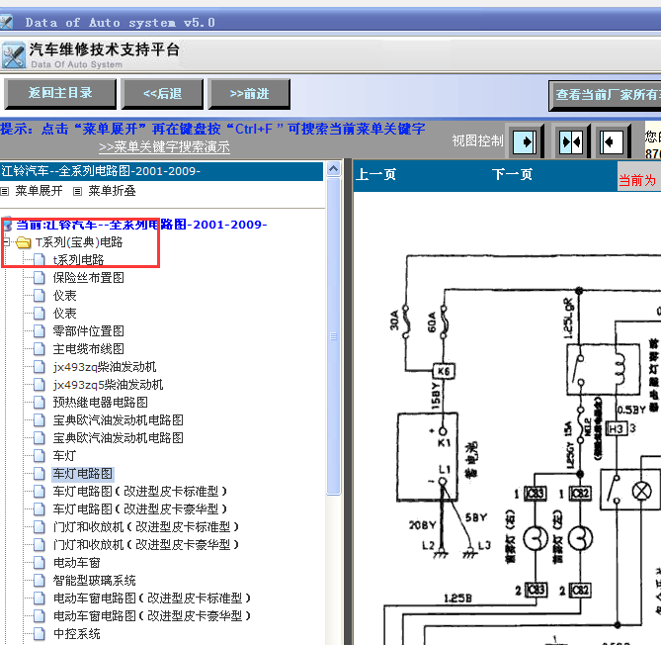Image resolution: width=661 pixels, height=645 pixels.
Task: Open the second 仪表 entry
Action: (64, 314)
